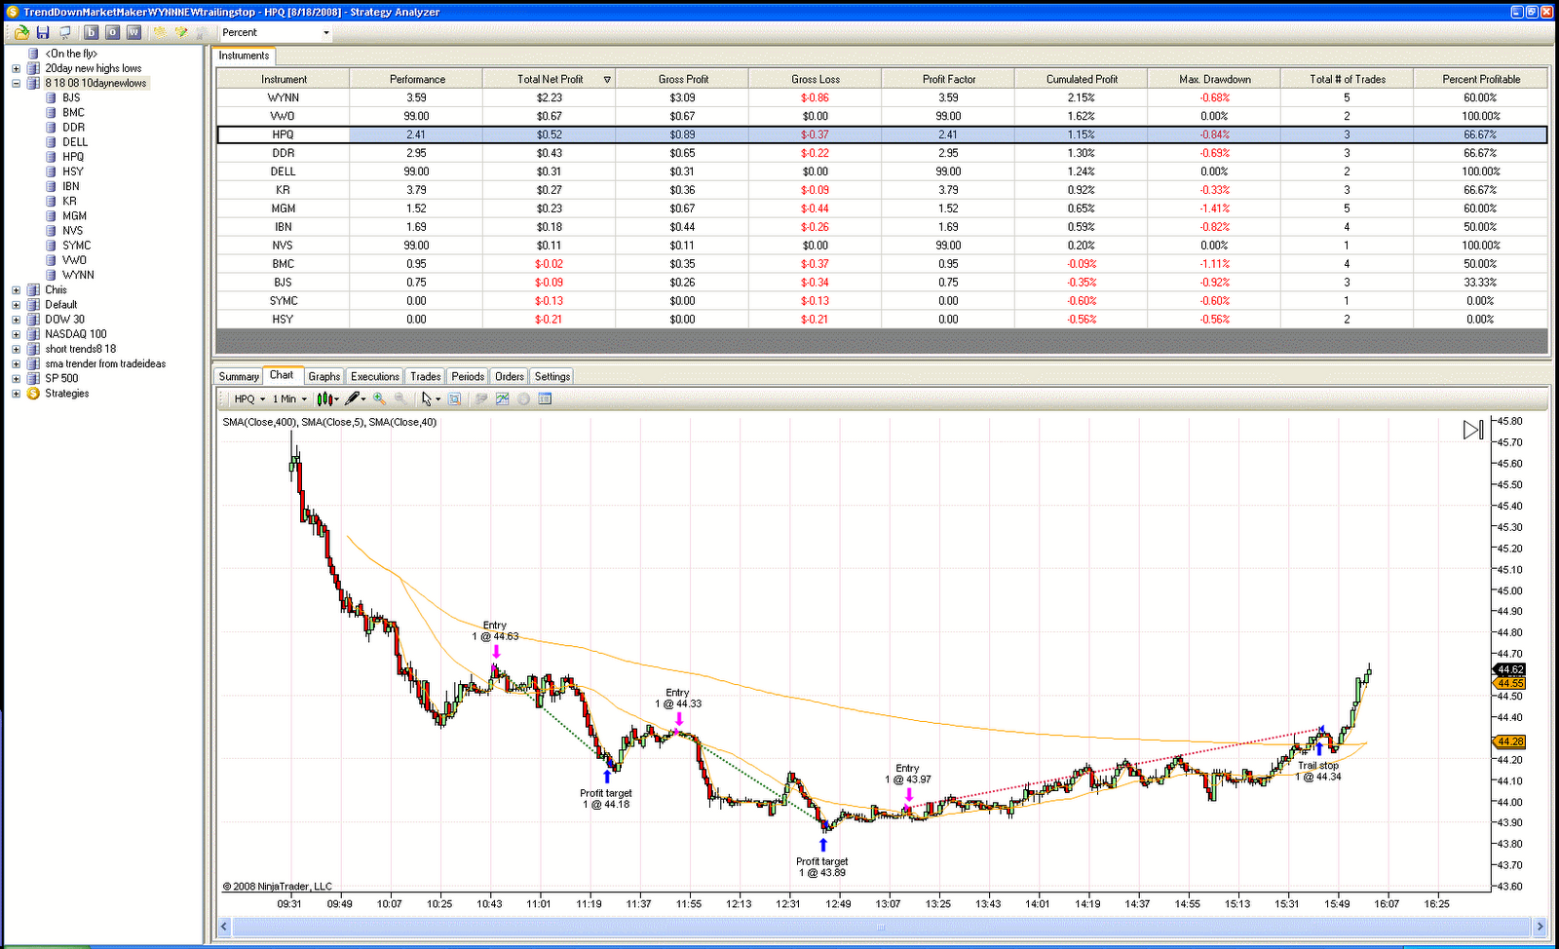The width and height of the screenshot is (1559, 949).
Task: Activate the zoom-in magnifier tool
Action: click(x=380, y=399)
